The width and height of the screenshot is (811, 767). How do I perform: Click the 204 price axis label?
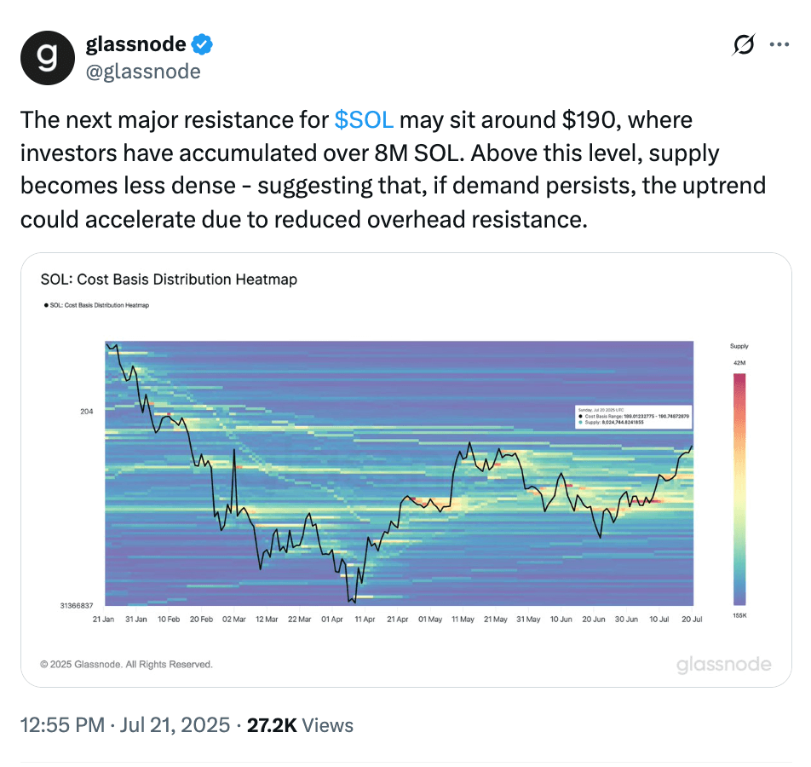pyautogui.click(x=87, y=412)
